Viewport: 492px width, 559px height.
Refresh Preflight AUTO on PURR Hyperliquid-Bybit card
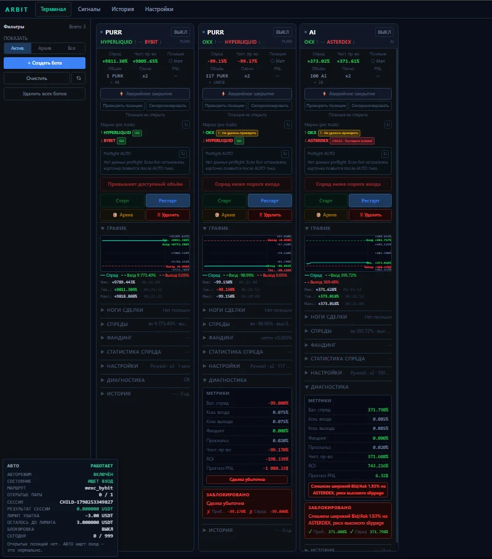tap(183, 154)
